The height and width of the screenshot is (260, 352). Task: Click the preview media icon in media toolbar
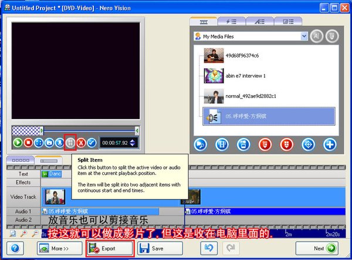(x=200, y=144)
